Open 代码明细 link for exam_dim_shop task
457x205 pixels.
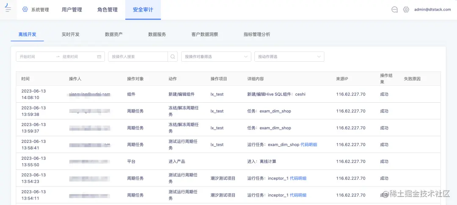(x=308, y=145)
